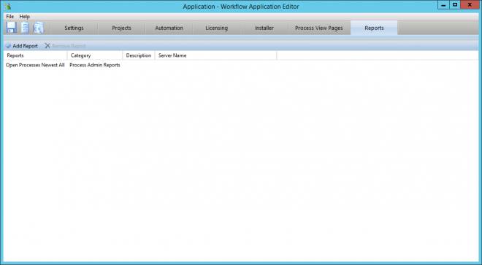This screenshot has width=482, height=265.
Task: Click the floppy disk Save icon
Action: point(11,28)
